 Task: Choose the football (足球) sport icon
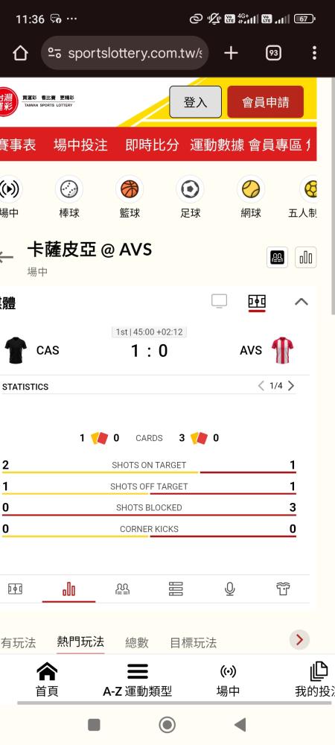pos(191,189)
